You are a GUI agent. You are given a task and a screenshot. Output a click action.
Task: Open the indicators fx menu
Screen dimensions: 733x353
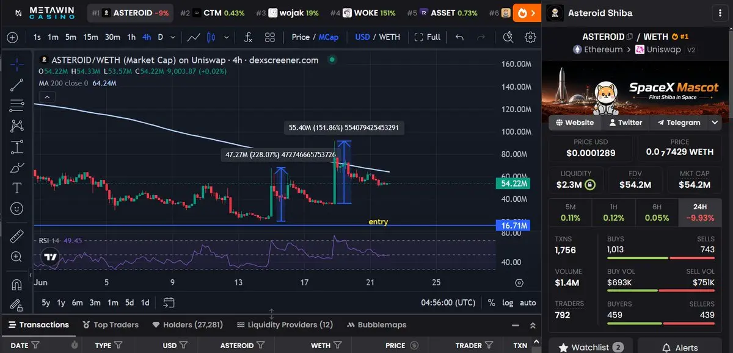(248, 37)
